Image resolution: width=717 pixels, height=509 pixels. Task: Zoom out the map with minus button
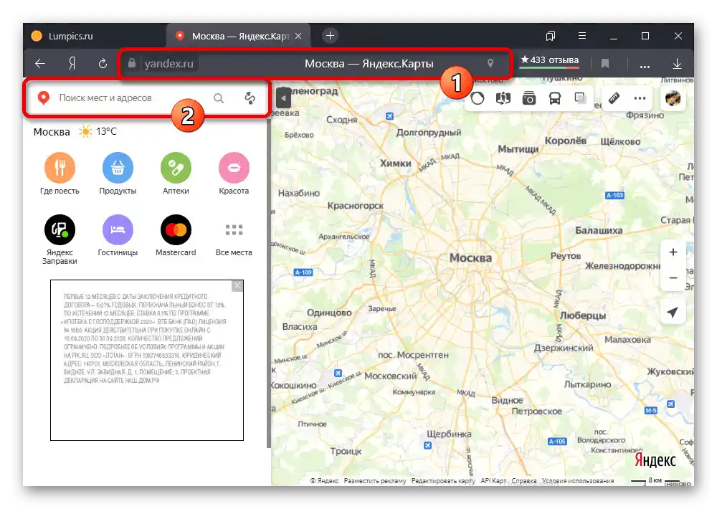[x=673, y=277]
